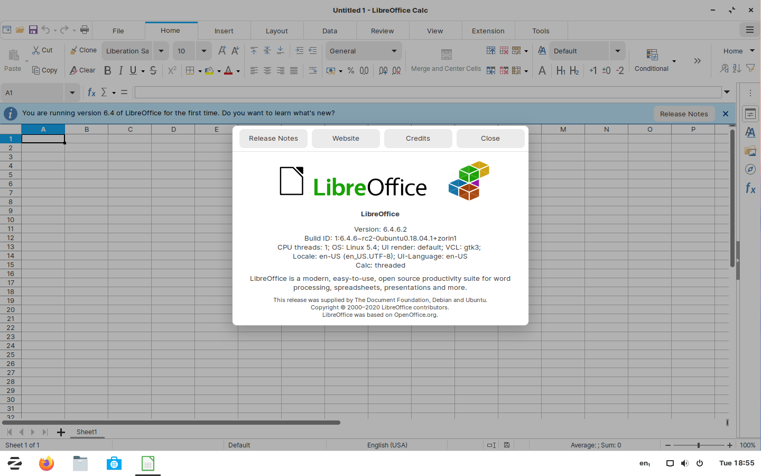Click the Redo arrow icon
Screen dimensions: 761x476
(x=64, y=30)
